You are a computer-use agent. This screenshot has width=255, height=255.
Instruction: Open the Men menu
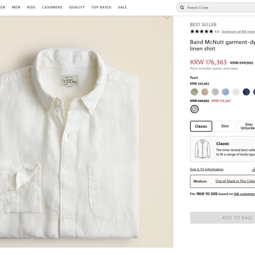tap(16, 7)
